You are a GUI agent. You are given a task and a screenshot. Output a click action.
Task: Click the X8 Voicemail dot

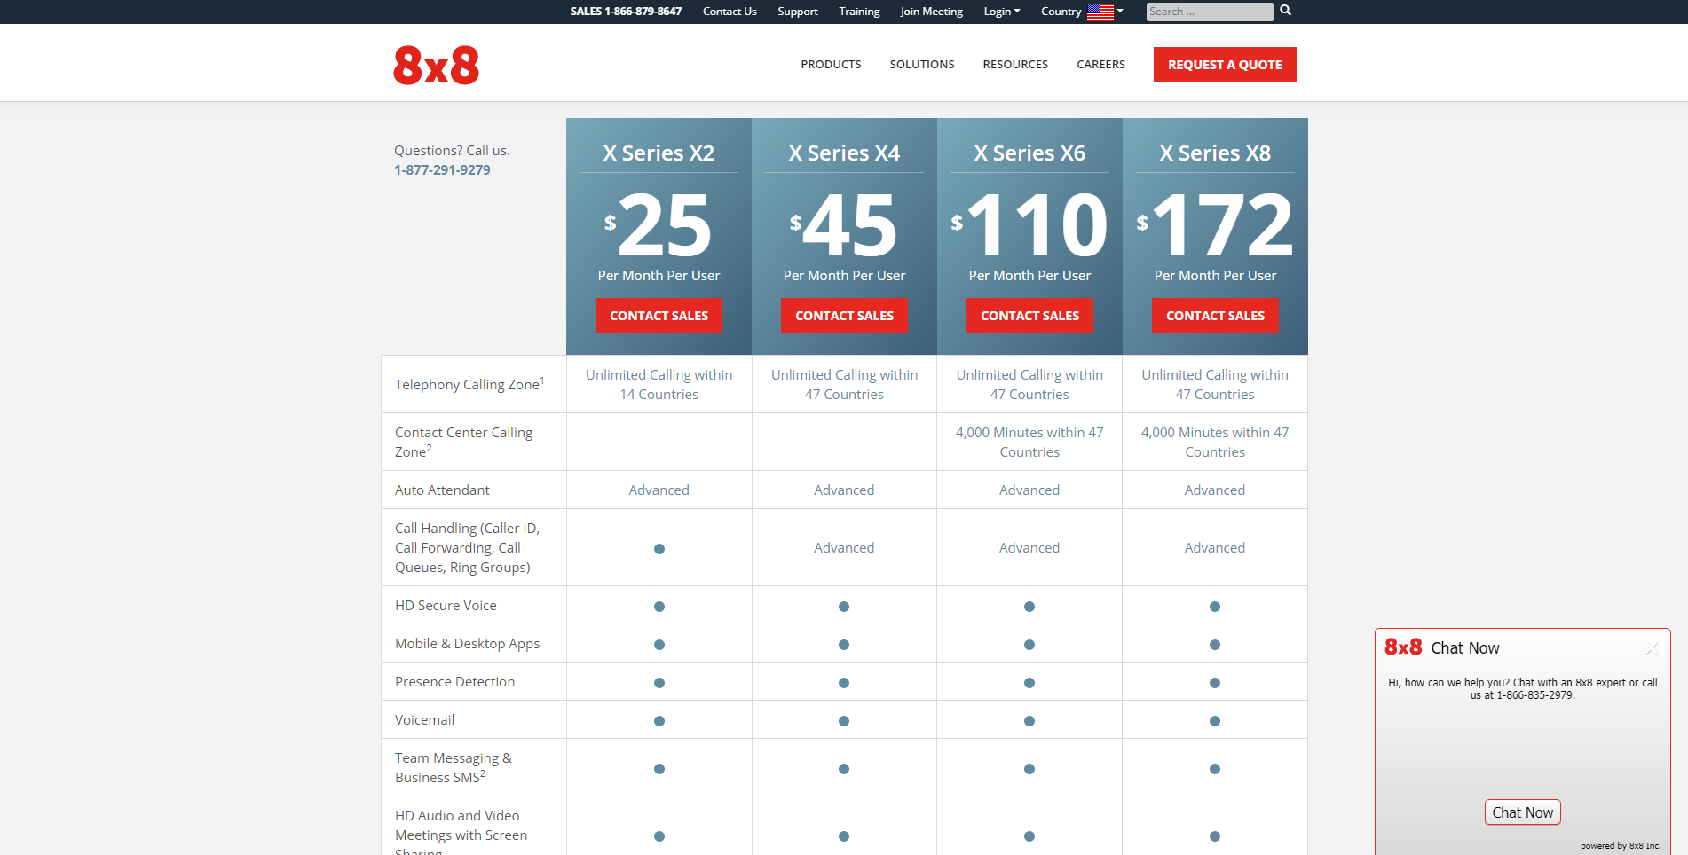pyautogui.click(x=1215, y=721)
